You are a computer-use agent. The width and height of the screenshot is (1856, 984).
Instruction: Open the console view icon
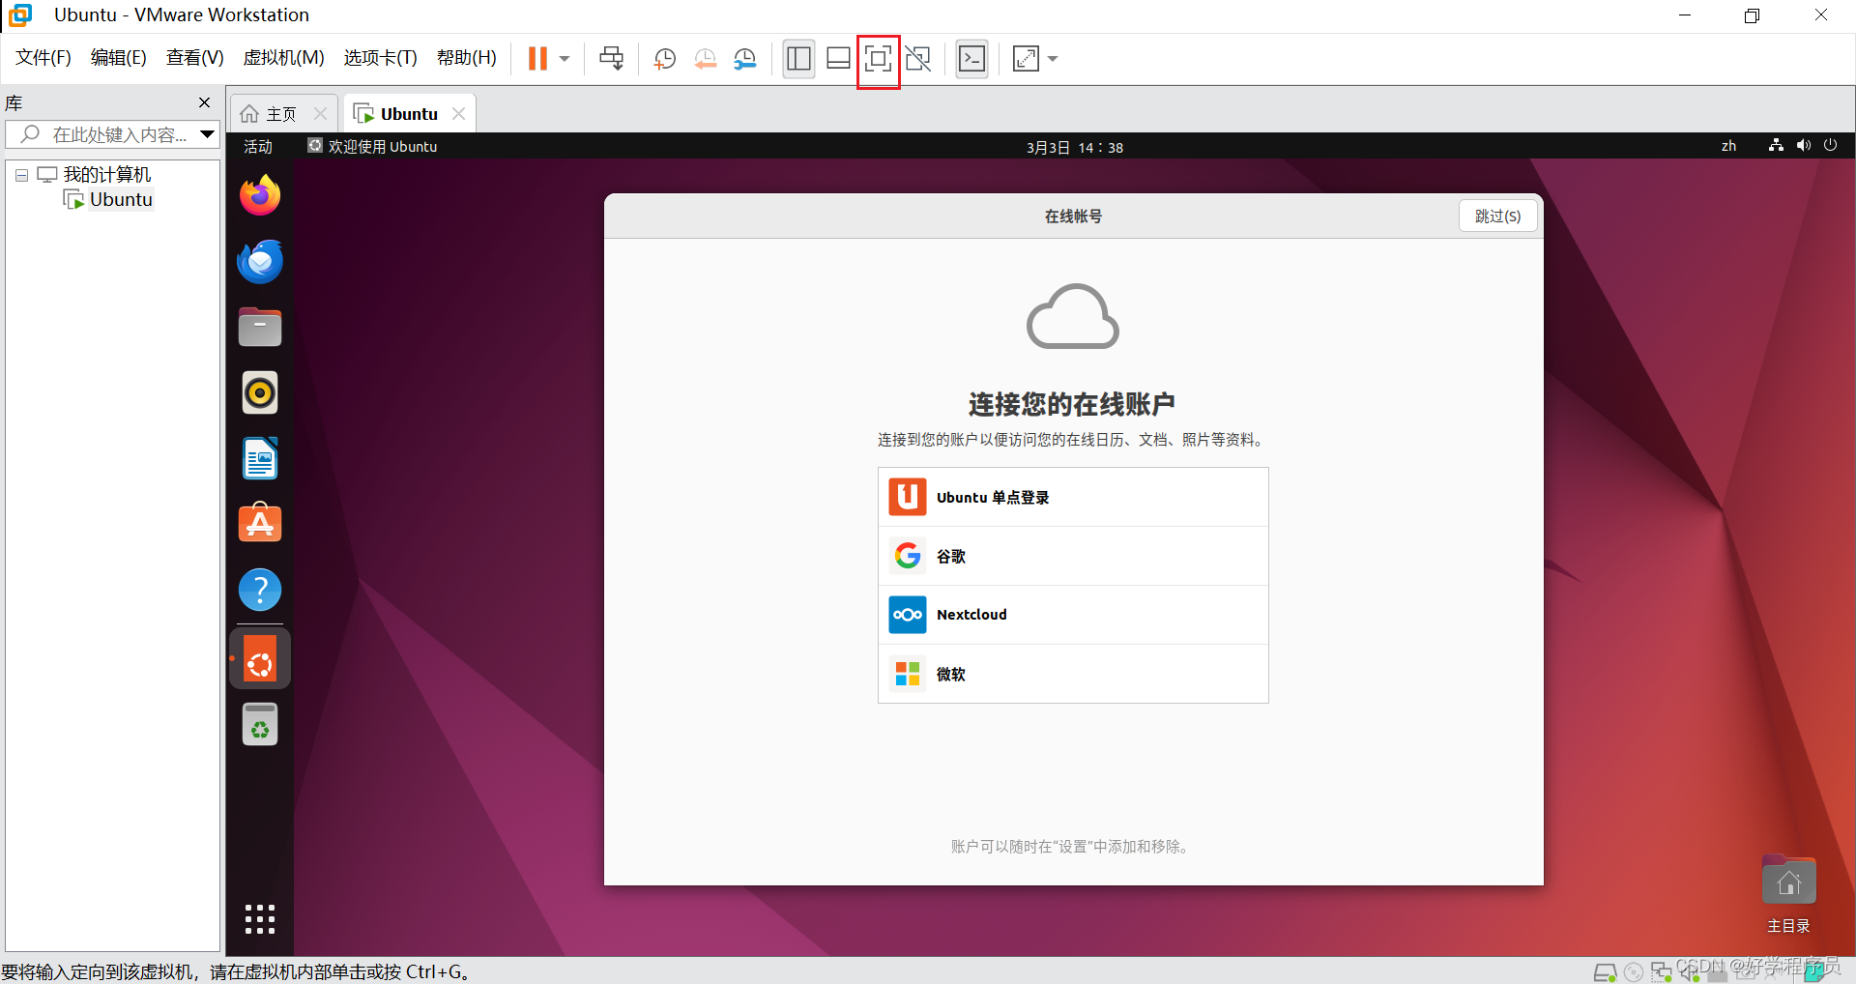pyautogui.click(x=971, y=59)
